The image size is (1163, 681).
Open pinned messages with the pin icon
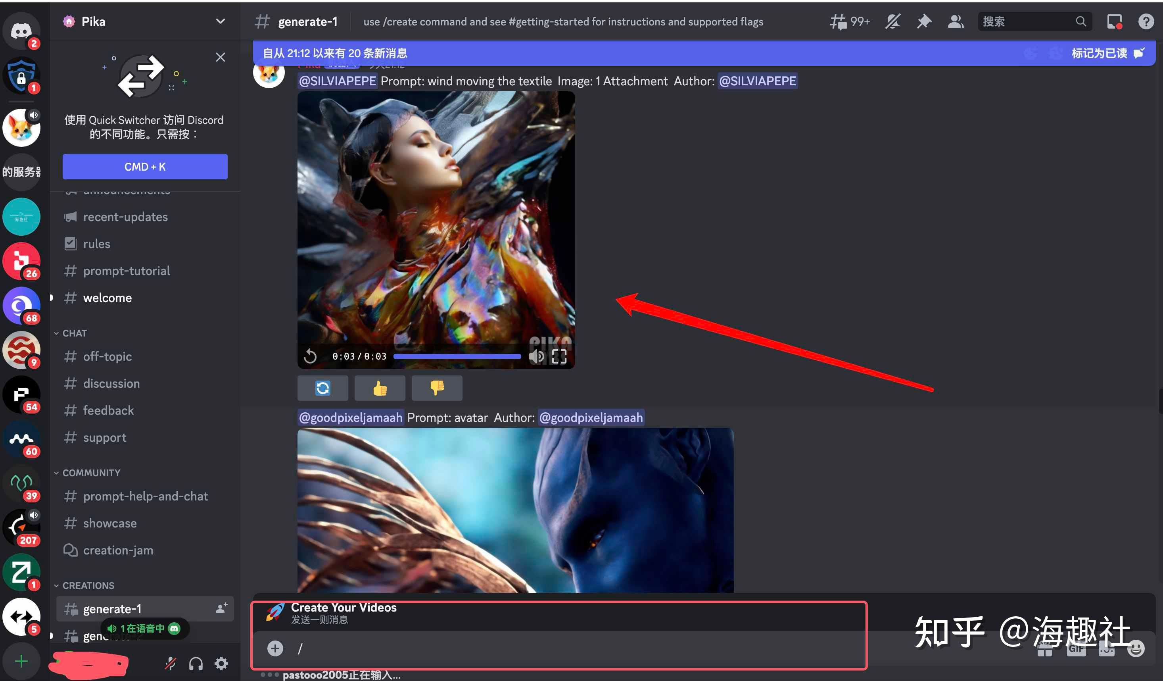coord(923,21)
